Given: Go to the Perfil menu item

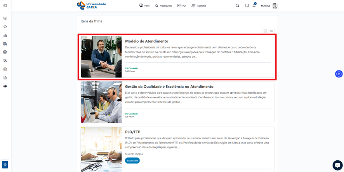Looking at the screenshot, I should point(144,6).
